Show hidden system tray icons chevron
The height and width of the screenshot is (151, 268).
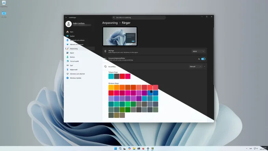(247, 148)
